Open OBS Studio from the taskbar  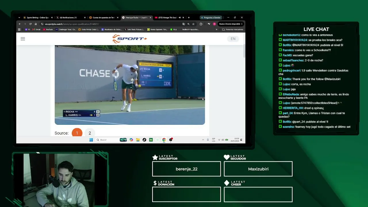[171, 140]
